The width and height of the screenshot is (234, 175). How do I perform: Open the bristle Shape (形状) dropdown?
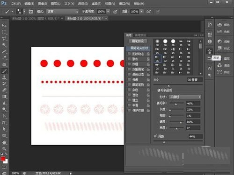click(x=185, y=97)
